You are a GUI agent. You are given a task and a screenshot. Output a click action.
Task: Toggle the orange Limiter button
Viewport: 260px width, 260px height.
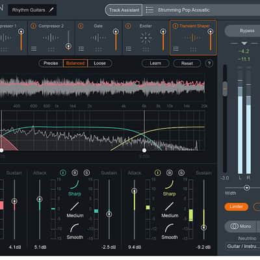pos(236,207)
